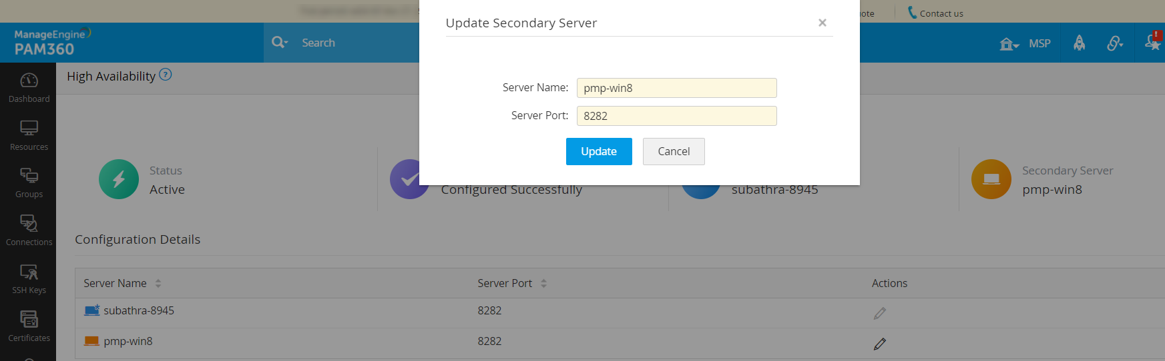
Task: Click the Update button
Action: point(599,151)
